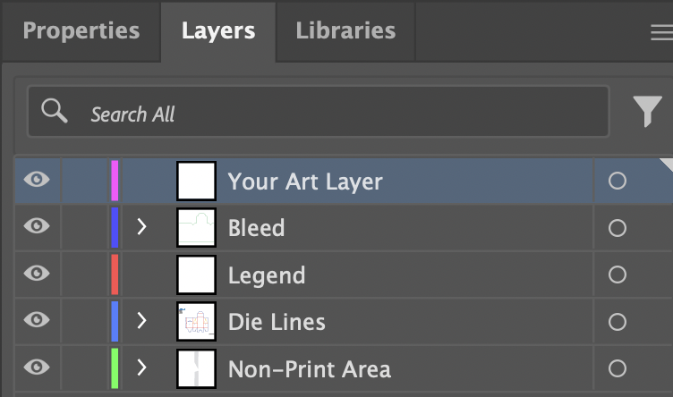Viewport: 673px width, 397px height.
Task: Expand the Bleed layer contents
Action: (141, 227)
